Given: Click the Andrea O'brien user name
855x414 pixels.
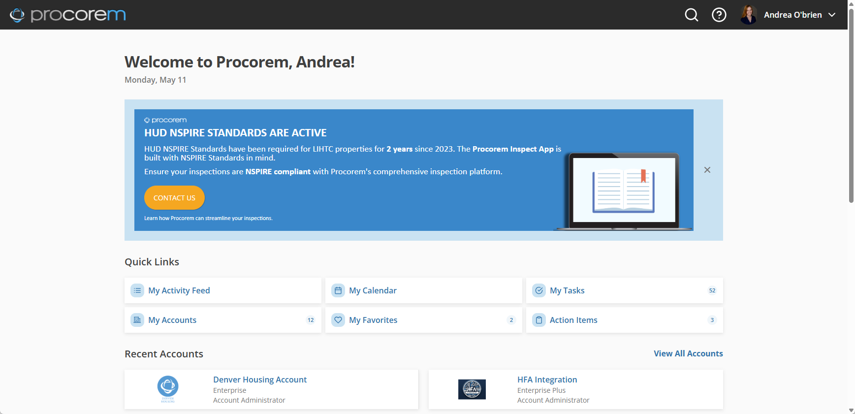Looking at the screenshot, I should click(792, 15).
